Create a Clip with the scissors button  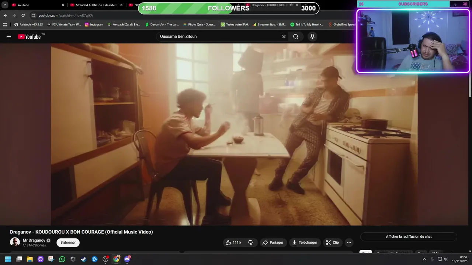tap(332, 243)
